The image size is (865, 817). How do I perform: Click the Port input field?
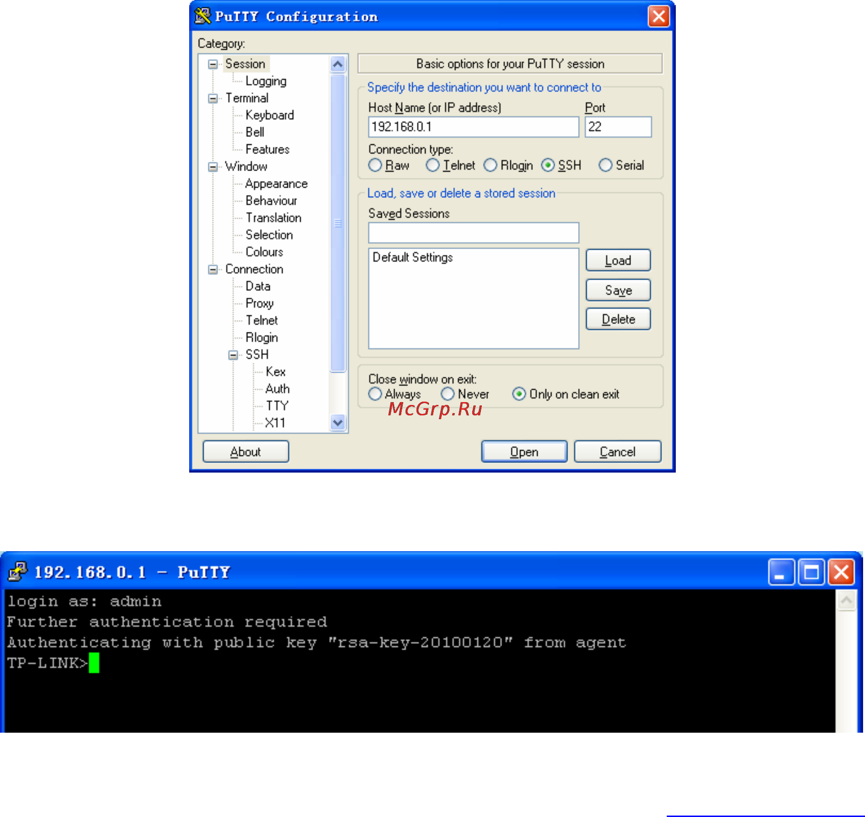[618, 127]
